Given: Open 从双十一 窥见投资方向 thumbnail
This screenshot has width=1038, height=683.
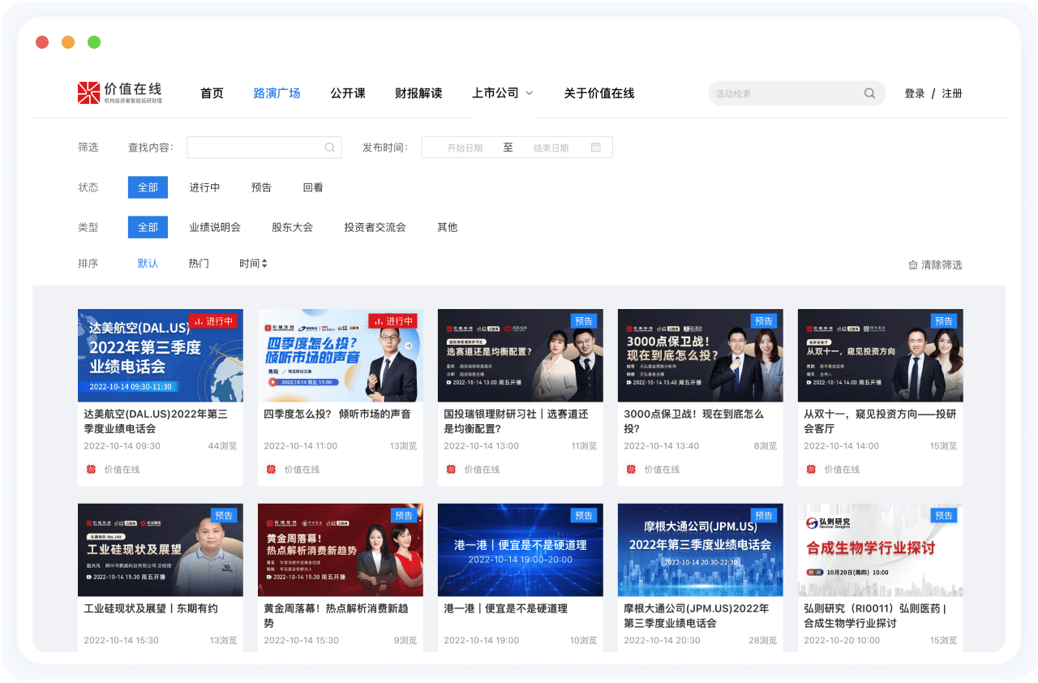Looking at the screenshot, I should 881,355.
